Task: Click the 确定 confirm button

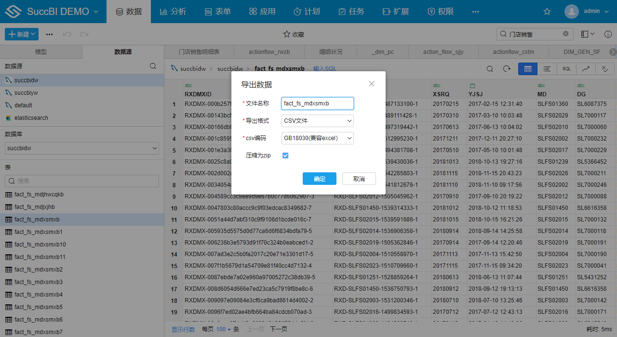Action: 319,178
